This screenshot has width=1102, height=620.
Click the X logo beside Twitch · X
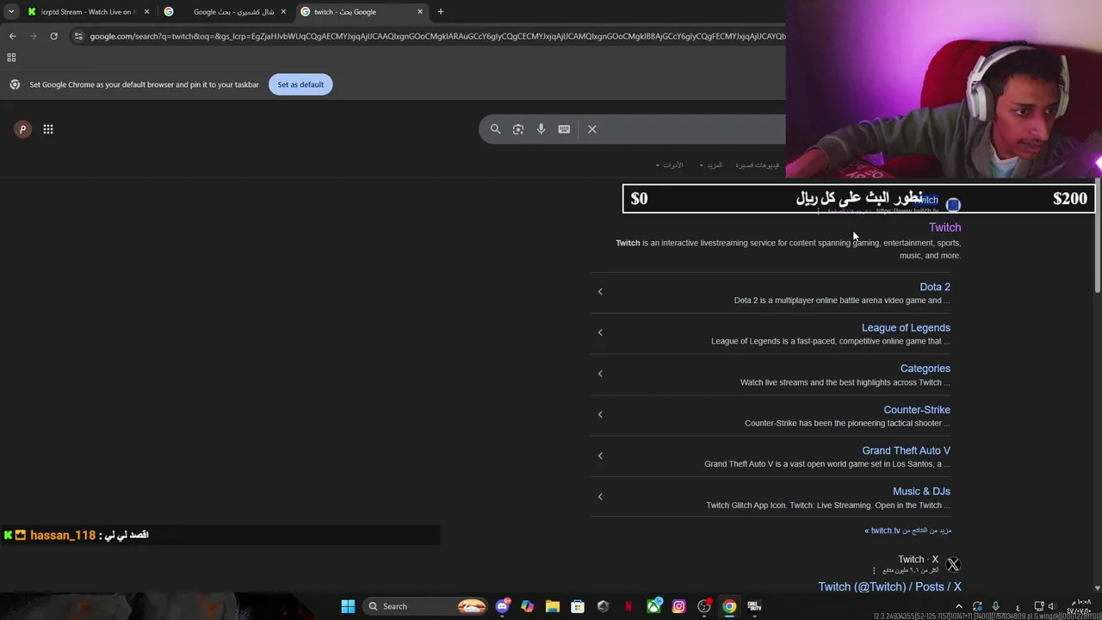[x=952, y=565]
